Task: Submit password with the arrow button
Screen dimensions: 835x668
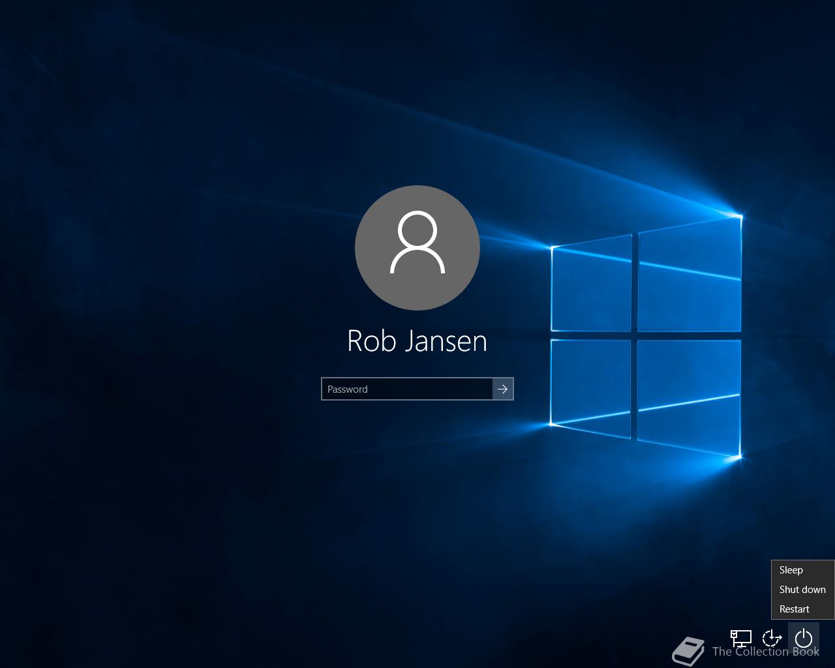Action: 503,389
